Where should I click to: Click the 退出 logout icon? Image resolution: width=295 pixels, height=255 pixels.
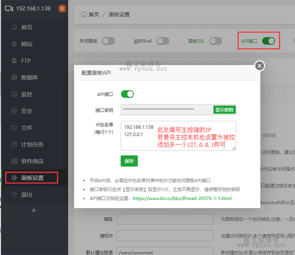click(13, 195)
